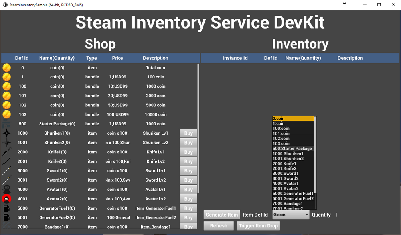Click the Trigger Item Drop button

258,226
